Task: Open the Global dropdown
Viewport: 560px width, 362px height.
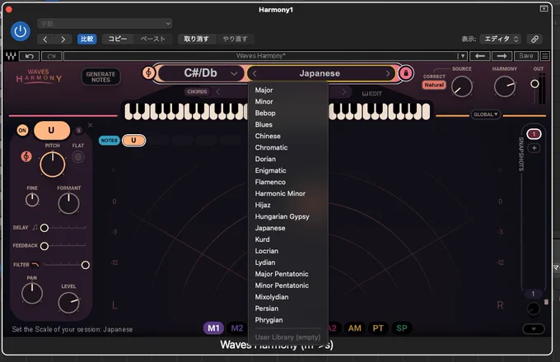Action: (486, 114)
